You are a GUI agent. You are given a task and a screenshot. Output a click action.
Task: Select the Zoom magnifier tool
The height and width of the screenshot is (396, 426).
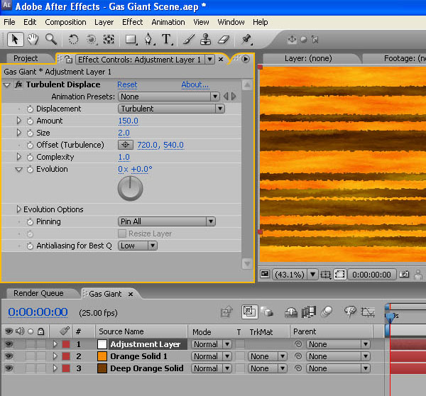pos(50,39)
